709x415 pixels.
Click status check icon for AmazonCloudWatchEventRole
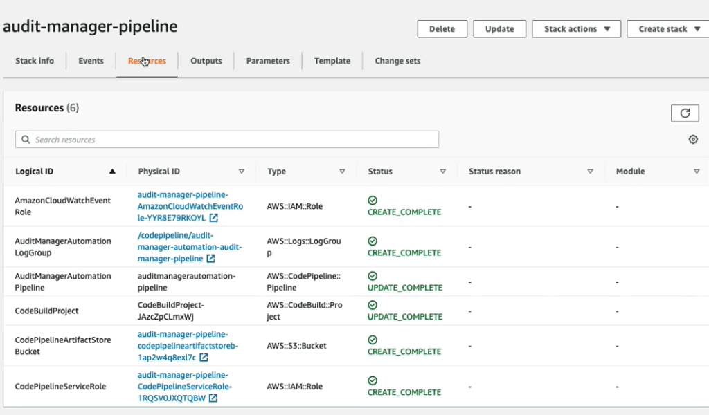coord(373,200)
